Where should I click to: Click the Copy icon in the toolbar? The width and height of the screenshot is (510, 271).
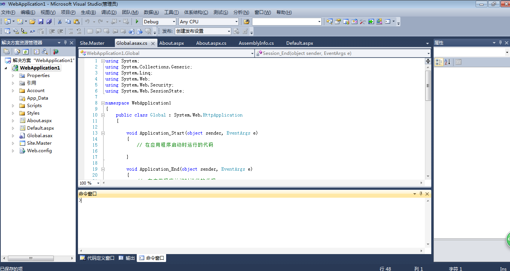tap(68, 21)
